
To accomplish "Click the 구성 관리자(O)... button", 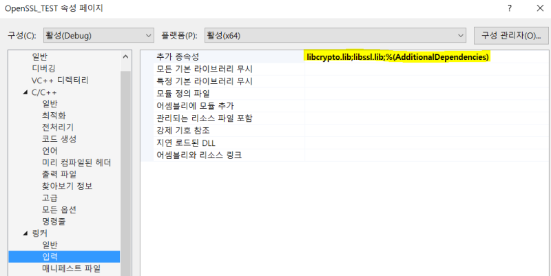I will click(x=510, y=36).
